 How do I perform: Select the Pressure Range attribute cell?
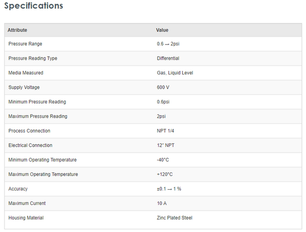pos(24,44)
